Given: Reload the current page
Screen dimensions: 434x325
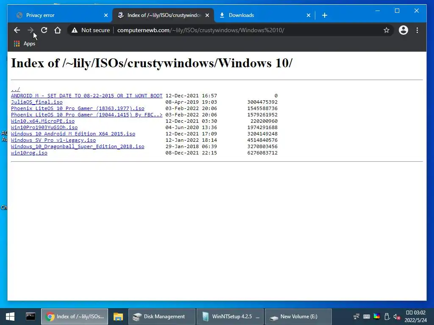Looking at the screenshot, I should click(44, 30).
